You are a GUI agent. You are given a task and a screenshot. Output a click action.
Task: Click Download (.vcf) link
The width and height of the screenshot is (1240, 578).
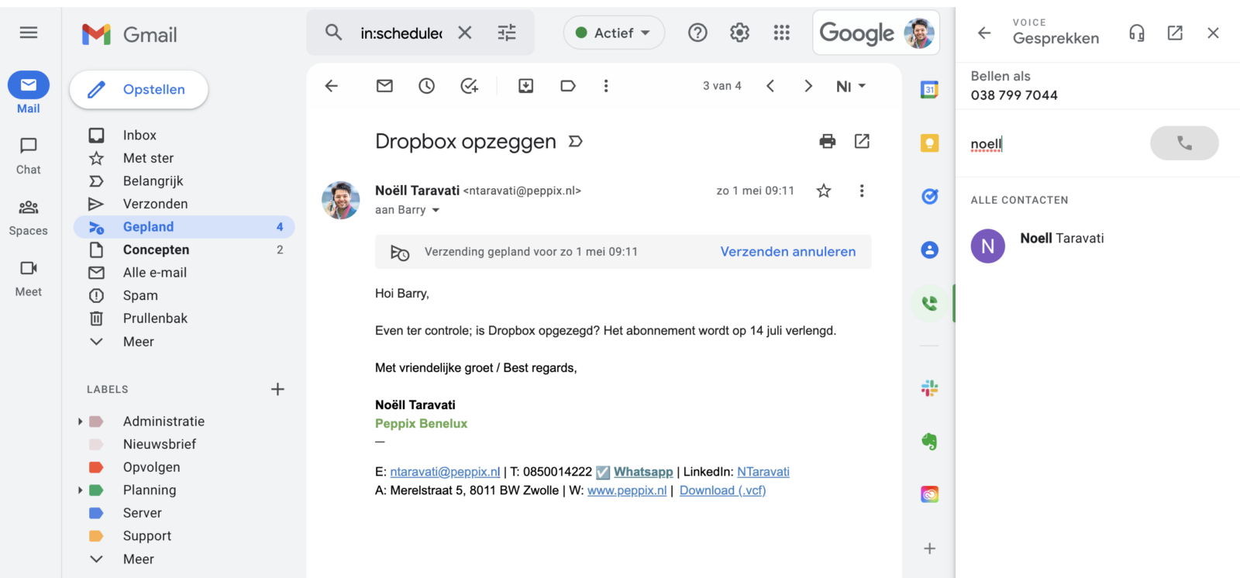coord(722,490)
